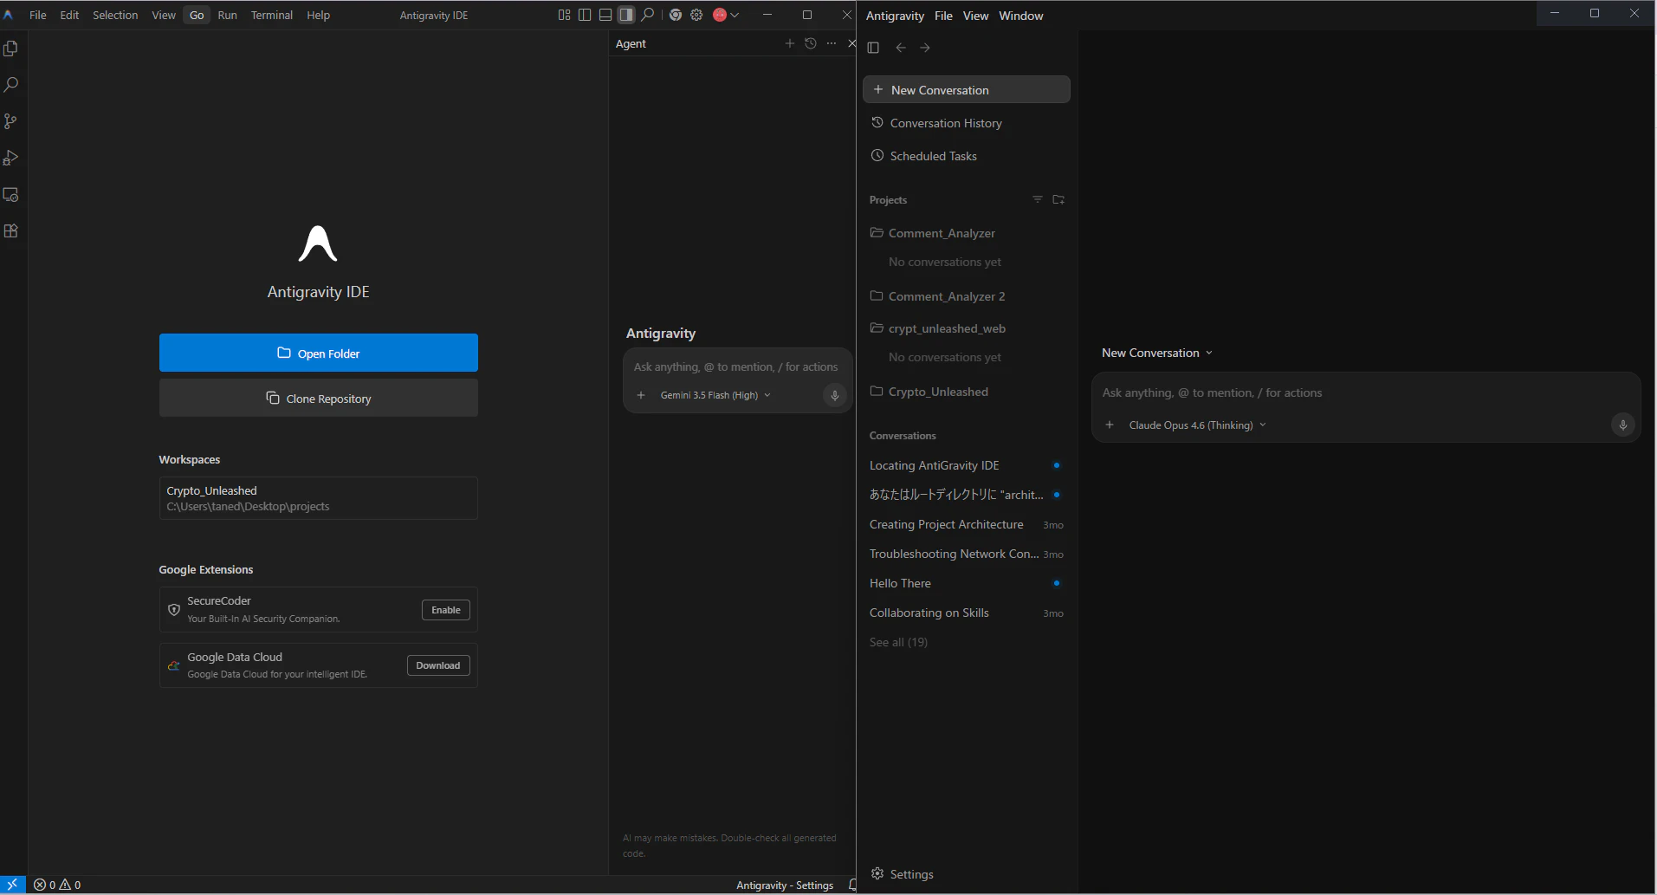Collapse the crypt_unleashed_web project
This screenshot has height=895, width=1657.
967,328
